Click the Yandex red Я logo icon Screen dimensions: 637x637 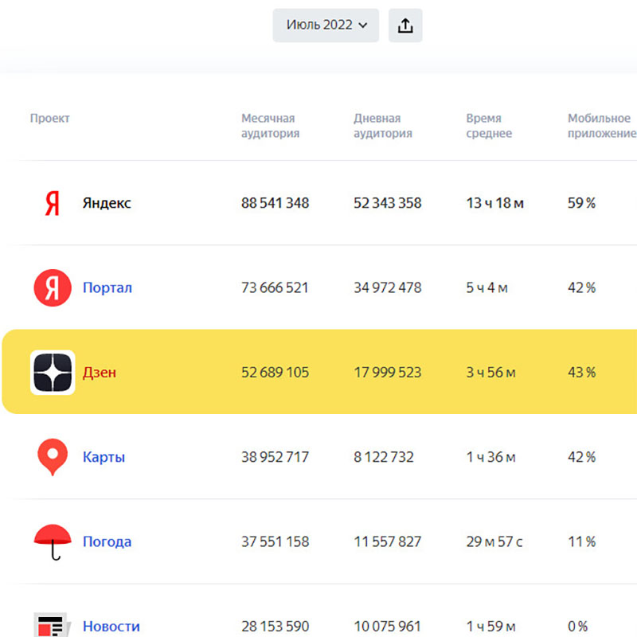[x=53, y=203]
